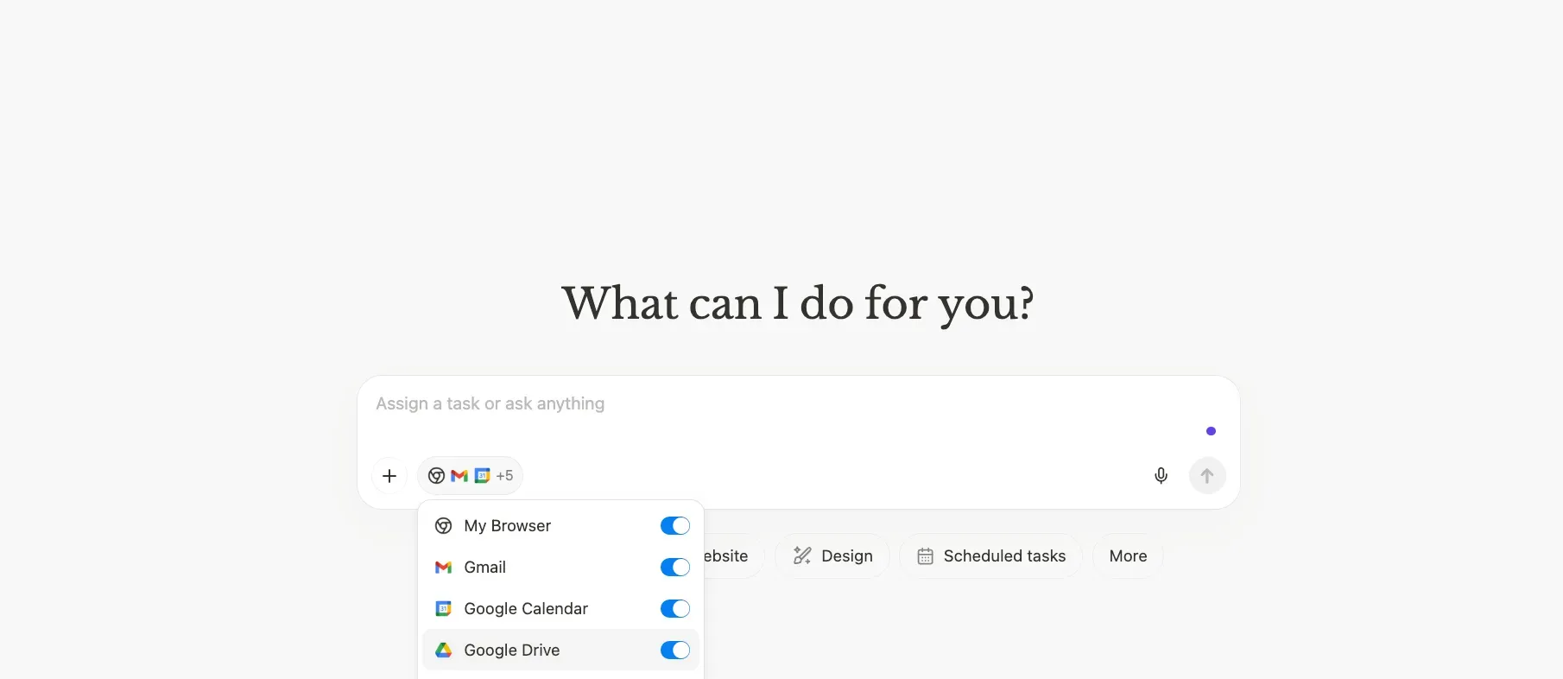Switch off the Google Calendar toggle
Screen dimensions: 1563x679
point(674,609)
